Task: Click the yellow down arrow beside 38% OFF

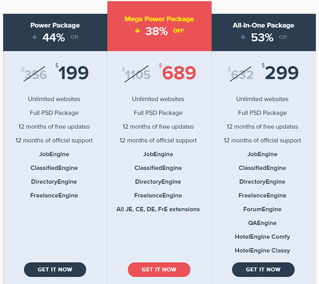Action: click(138, 31)
